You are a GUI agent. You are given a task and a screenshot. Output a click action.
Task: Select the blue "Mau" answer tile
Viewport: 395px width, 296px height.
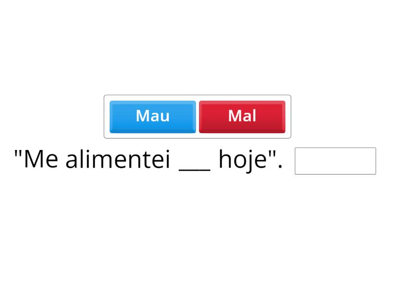[153, 116]
